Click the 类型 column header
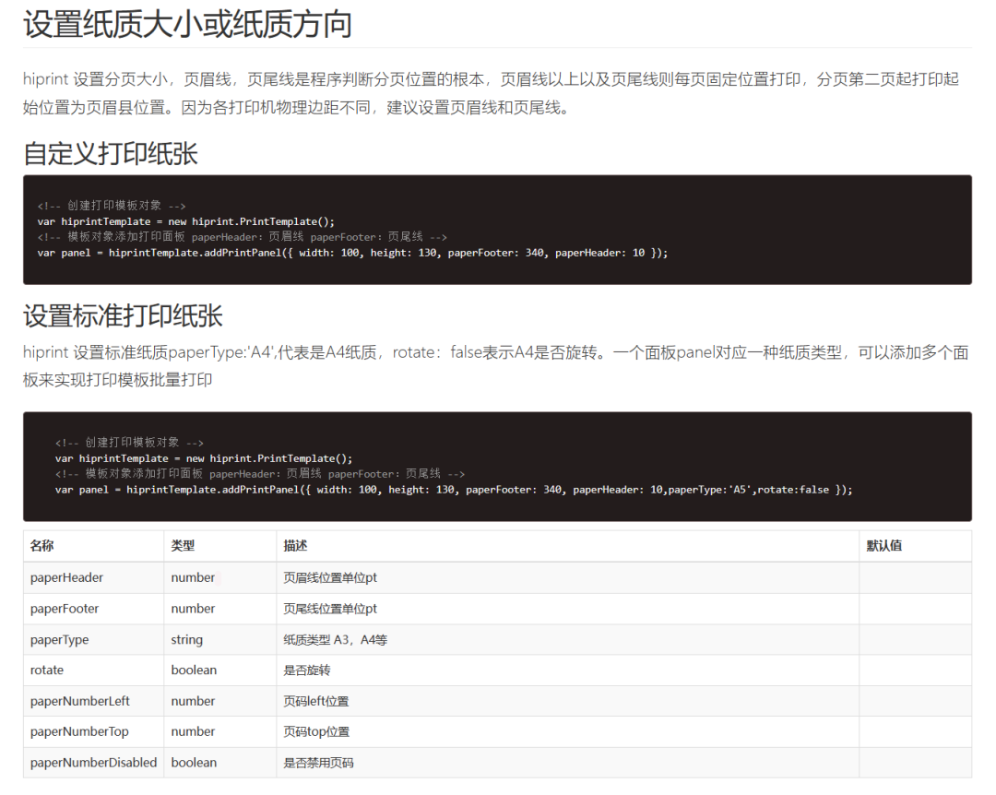This screenshot has width=996, height=795. [x=183, y=546]
